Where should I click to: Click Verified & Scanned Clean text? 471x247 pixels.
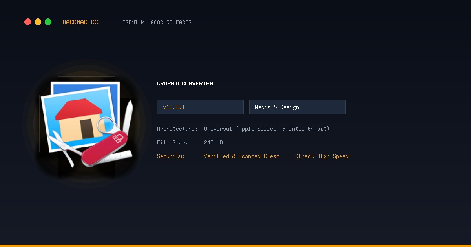pyautogui.click(x=242, y=156)
